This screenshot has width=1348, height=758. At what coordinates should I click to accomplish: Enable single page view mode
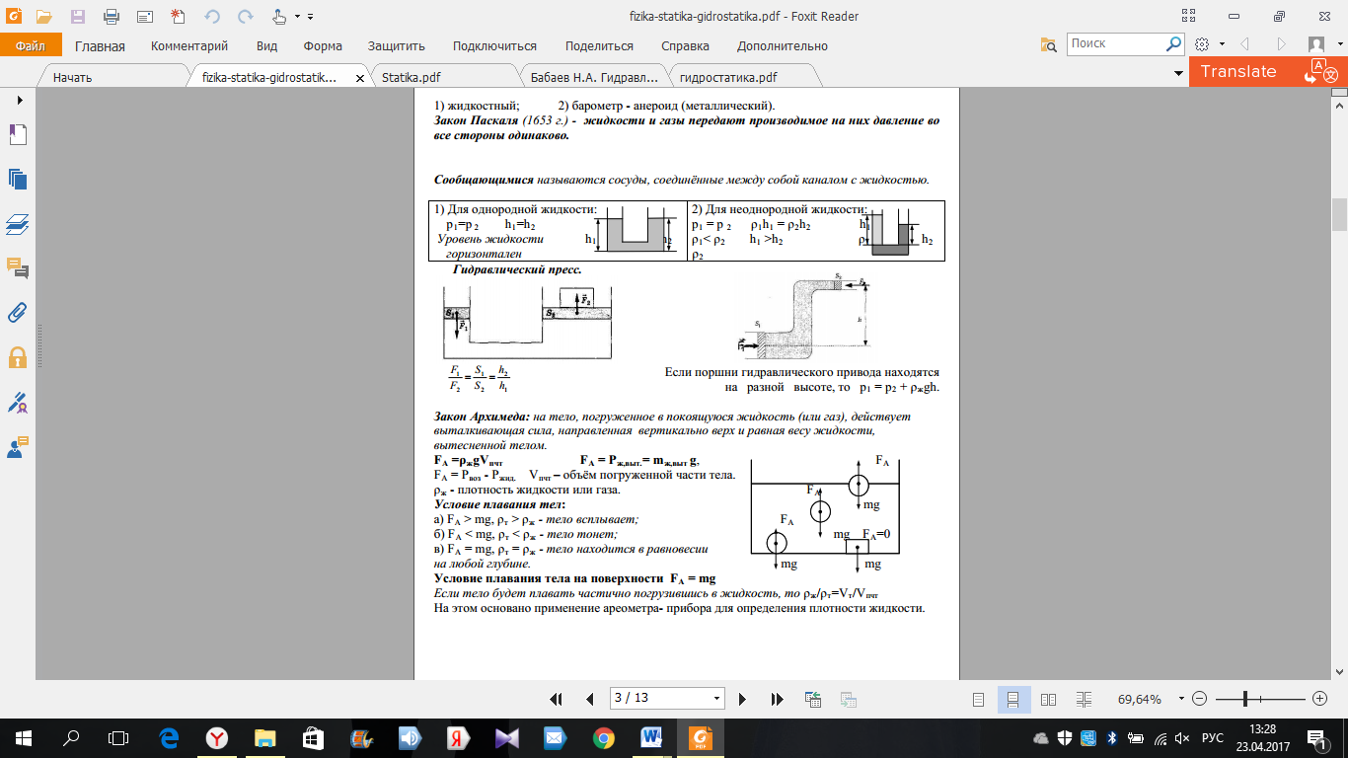click(x=979, y=699)
